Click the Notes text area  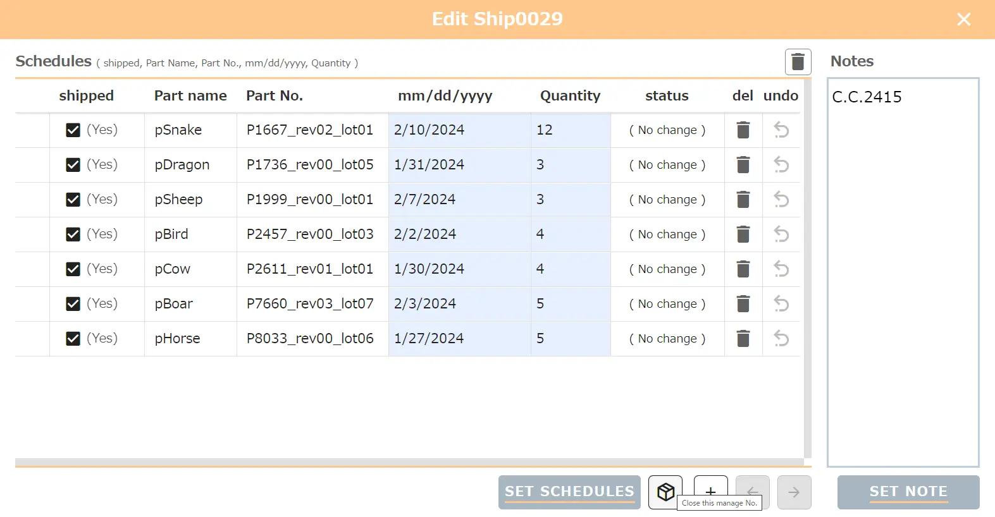[903, 272]
